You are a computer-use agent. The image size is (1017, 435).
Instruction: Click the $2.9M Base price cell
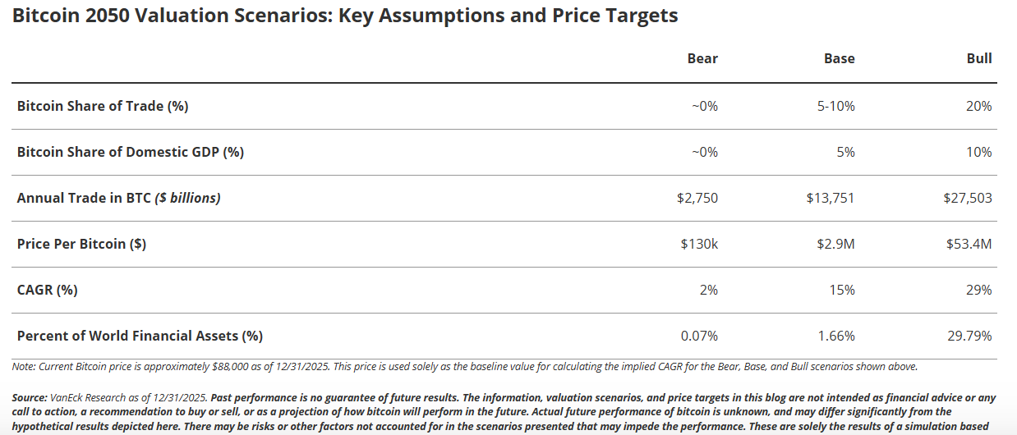coord(834,244)
